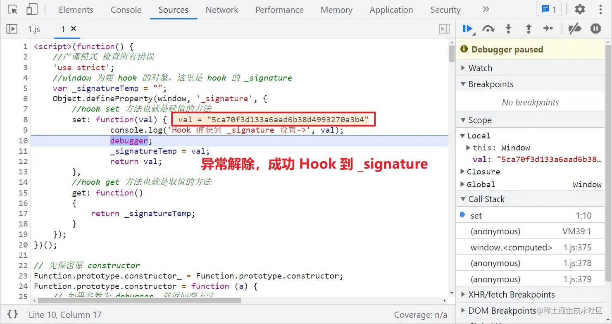Open the Security tab
The height and width of the screenshot is (324, 612).
445,10
